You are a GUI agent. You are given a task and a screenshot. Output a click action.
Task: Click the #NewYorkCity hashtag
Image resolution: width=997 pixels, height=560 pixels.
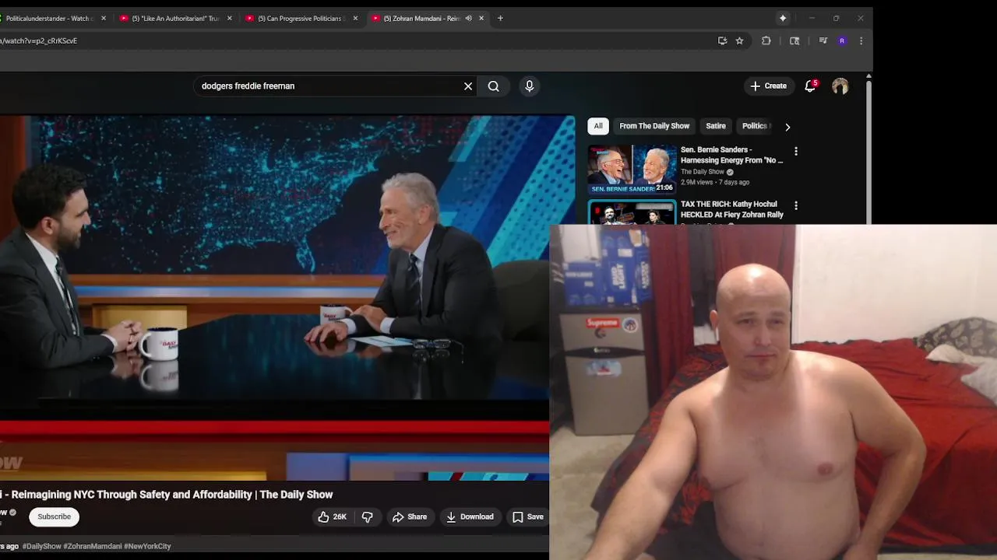pyautogui.click(x=147, y=546)
